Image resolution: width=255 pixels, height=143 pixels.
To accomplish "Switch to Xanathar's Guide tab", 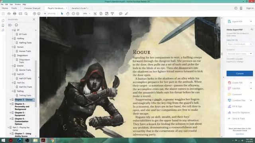I will click(x=80, y=8).
